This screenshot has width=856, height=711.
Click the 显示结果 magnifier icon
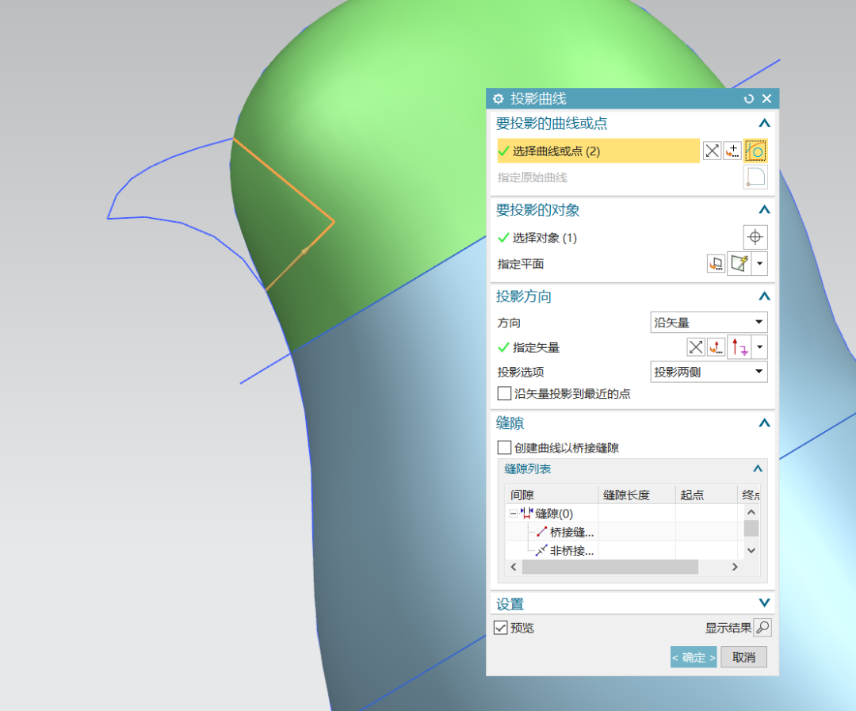click(762, 627)
